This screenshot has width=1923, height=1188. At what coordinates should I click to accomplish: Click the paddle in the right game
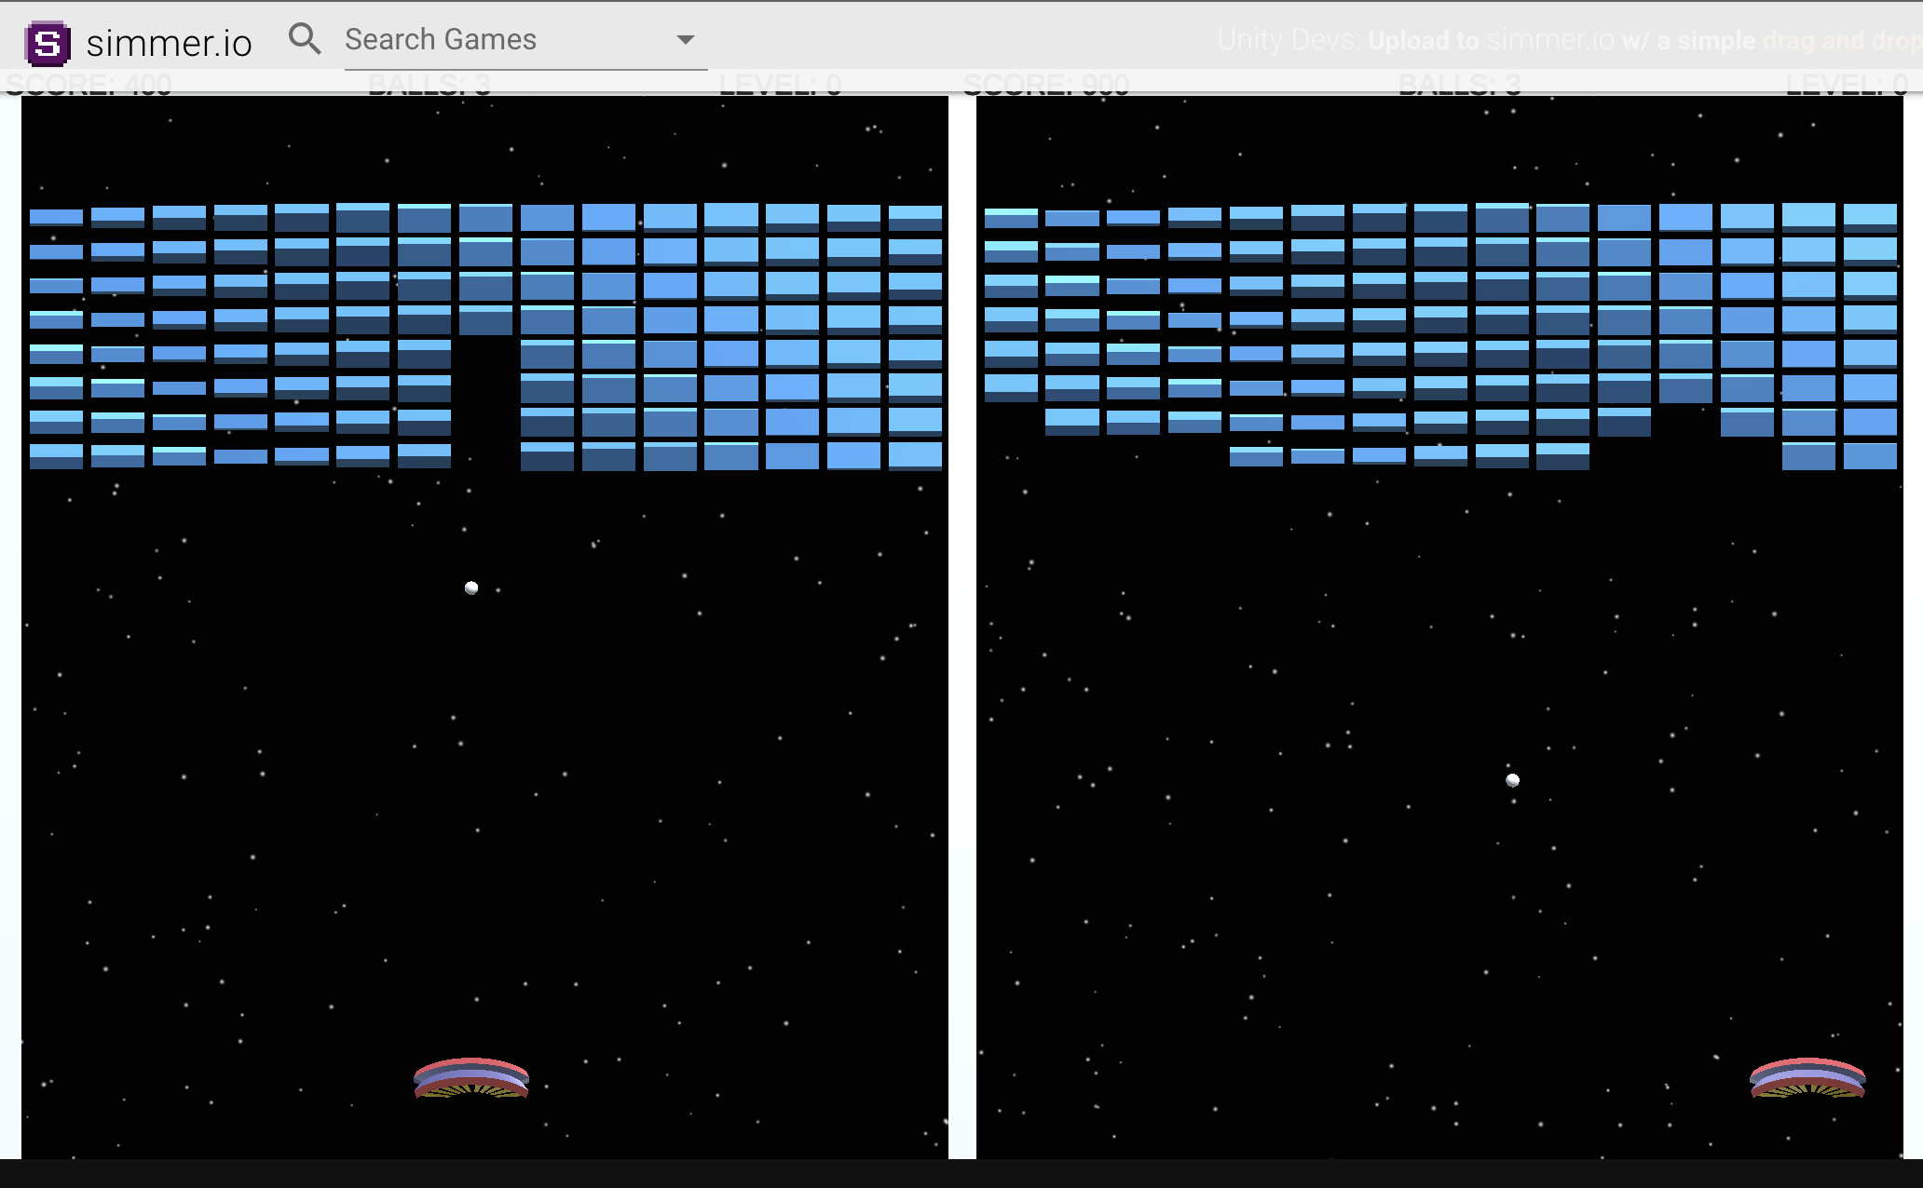1807,1078
